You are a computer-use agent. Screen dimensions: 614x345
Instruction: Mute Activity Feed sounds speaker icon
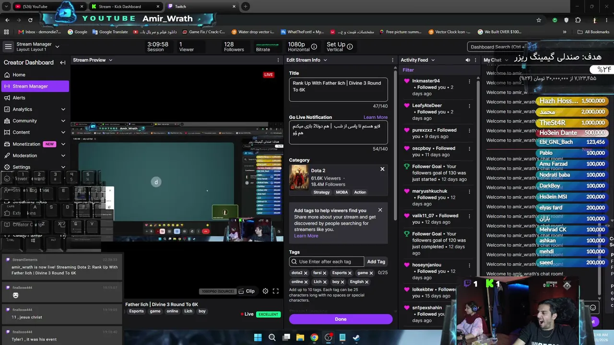(x=468, y=60)
